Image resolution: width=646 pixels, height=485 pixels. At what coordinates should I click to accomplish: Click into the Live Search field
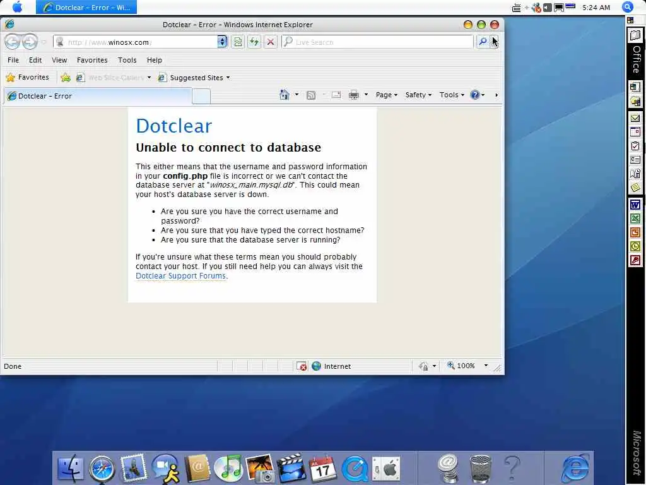[x=378, y=42]
